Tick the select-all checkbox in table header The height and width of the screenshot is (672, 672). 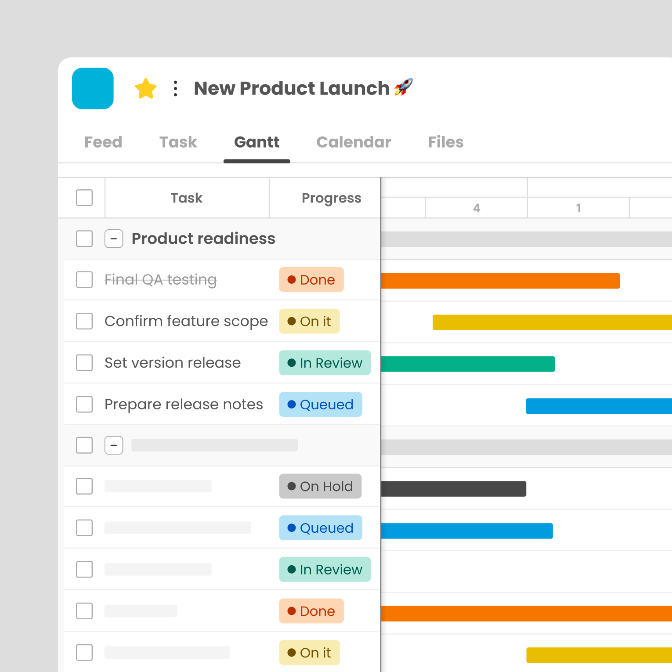pos(84,198)
